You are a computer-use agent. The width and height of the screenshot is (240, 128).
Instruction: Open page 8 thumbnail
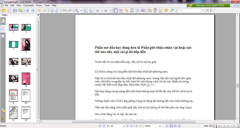(26, 79)
